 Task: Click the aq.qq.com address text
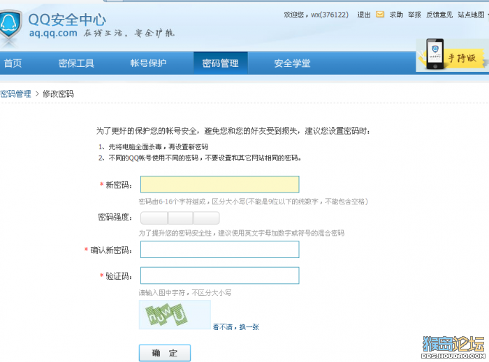tap(53, 33)
